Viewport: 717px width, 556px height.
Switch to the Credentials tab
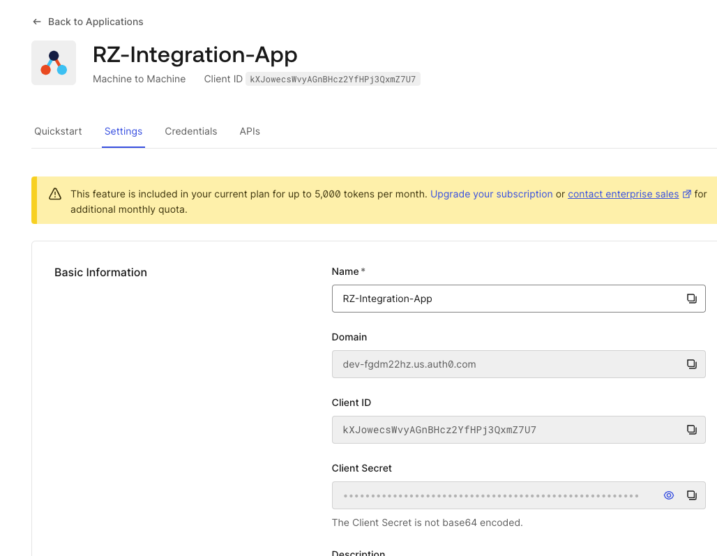191,131
